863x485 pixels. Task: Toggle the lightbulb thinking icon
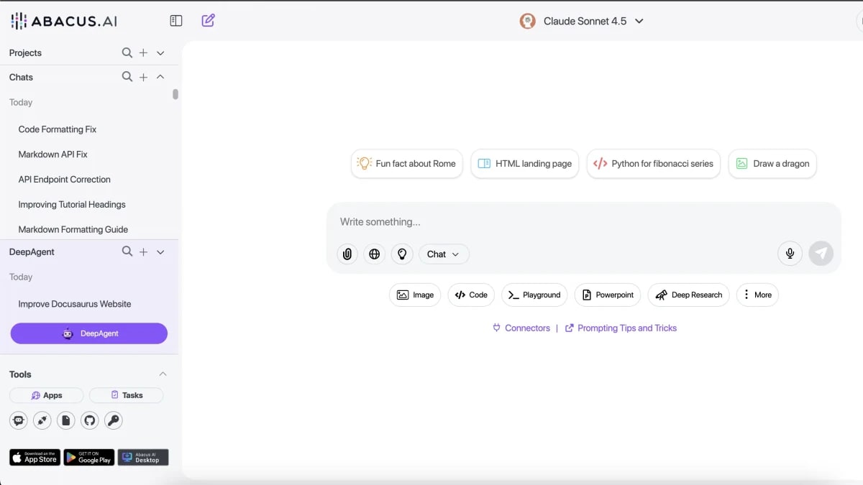point(402,254)
